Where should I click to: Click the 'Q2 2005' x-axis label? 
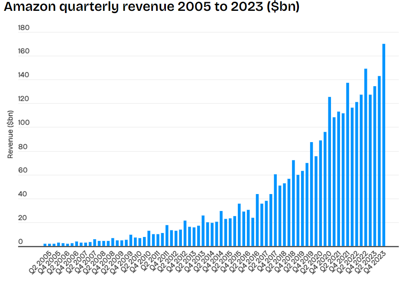pos(40,263)
